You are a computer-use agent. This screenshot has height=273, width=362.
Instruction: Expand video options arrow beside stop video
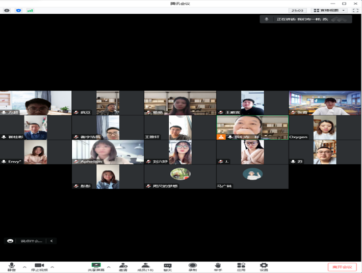52,267
